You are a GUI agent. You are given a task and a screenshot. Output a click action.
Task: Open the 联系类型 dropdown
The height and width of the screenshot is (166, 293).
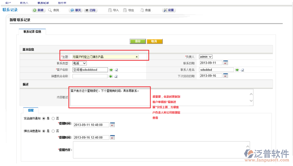click(x=80, y=63)
